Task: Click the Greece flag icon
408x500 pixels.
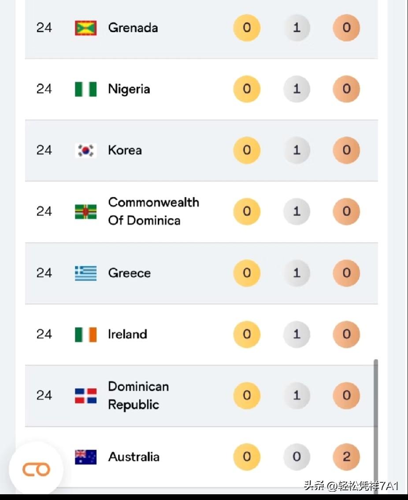Action: coord(86,273)
